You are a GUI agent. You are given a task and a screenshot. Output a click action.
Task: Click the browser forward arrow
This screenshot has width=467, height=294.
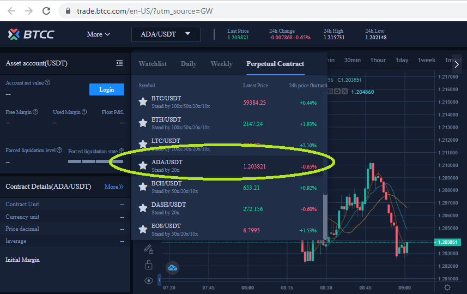point(29,11)
